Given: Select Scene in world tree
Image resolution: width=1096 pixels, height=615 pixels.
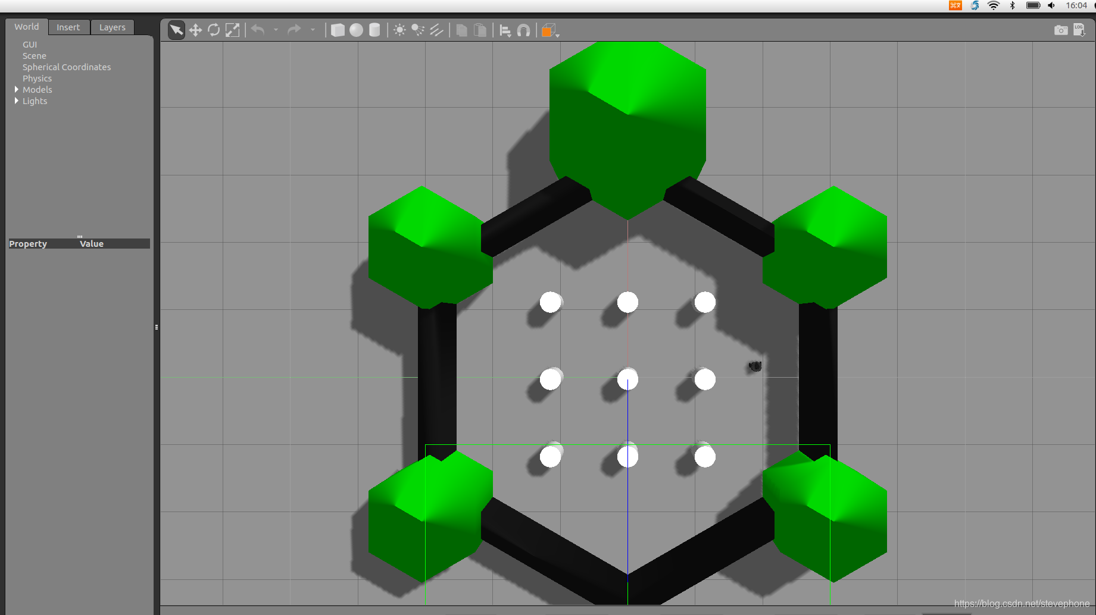Looking at the screenshot, I should [x=35, y=56].
